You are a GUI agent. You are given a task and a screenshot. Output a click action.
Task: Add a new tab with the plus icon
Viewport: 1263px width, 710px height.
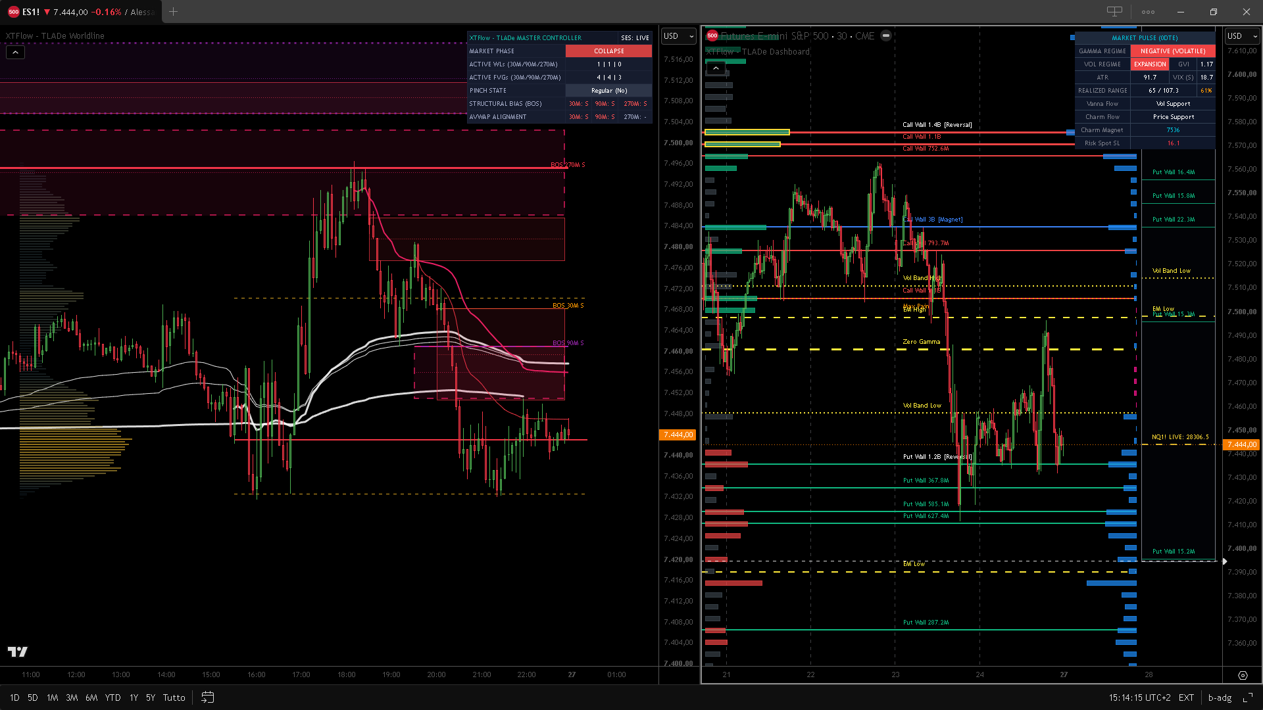pos(173,11)
